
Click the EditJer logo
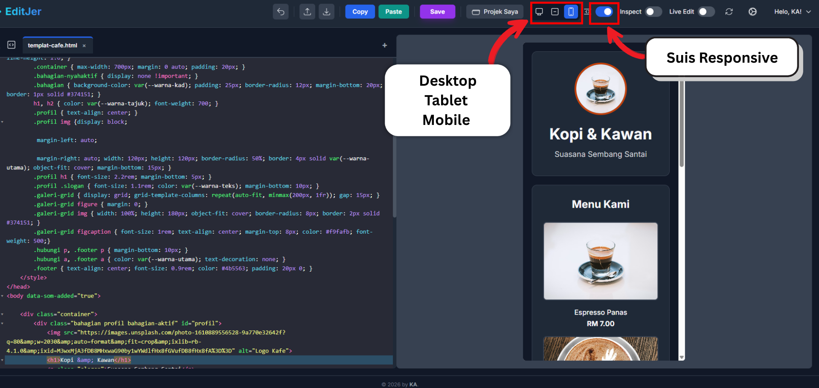[x=23, y=12]
